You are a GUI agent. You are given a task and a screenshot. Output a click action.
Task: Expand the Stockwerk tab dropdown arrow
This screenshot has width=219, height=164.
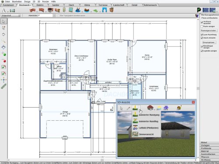31,5
